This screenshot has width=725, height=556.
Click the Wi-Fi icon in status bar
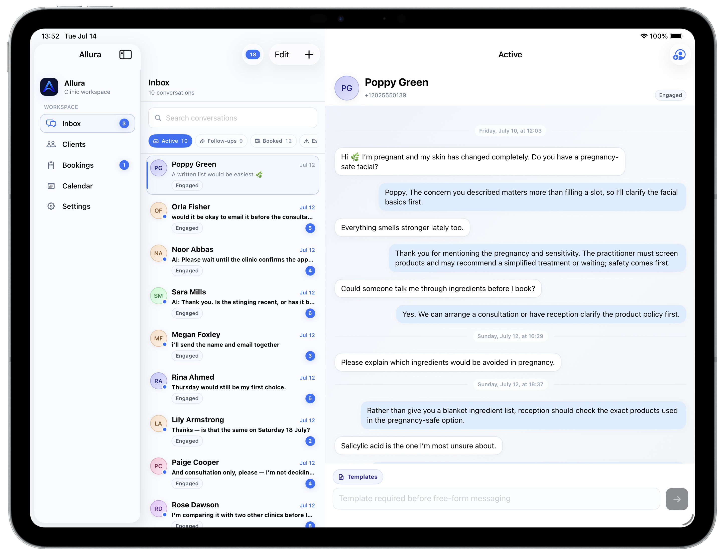[644, 36]
